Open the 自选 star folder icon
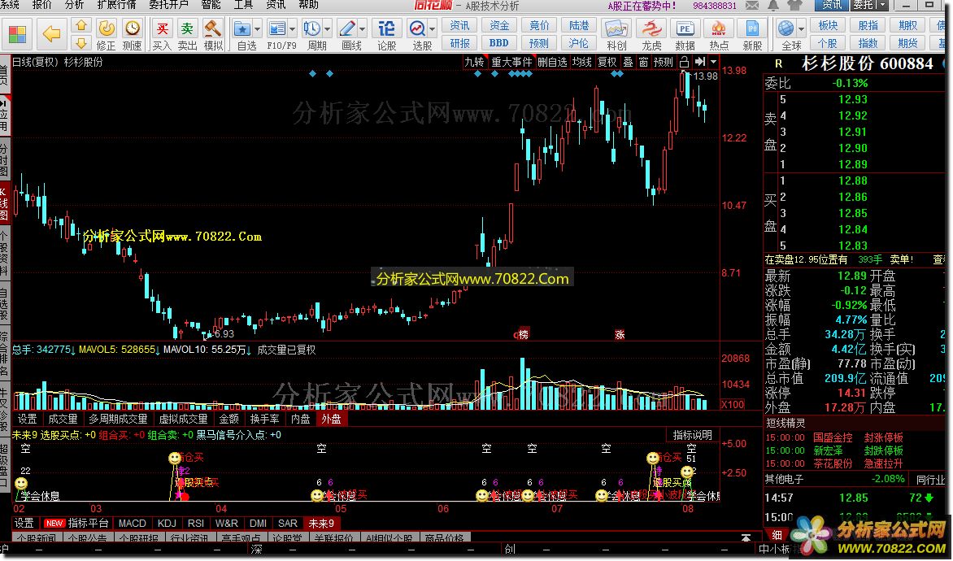This screenshot has height=561, width=953. pyautogui.click(x=242, y=28)
